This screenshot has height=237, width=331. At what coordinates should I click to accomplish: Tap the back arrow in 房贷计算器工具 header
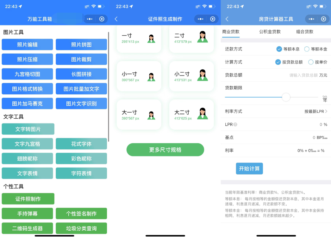click(x=227, y=19)
